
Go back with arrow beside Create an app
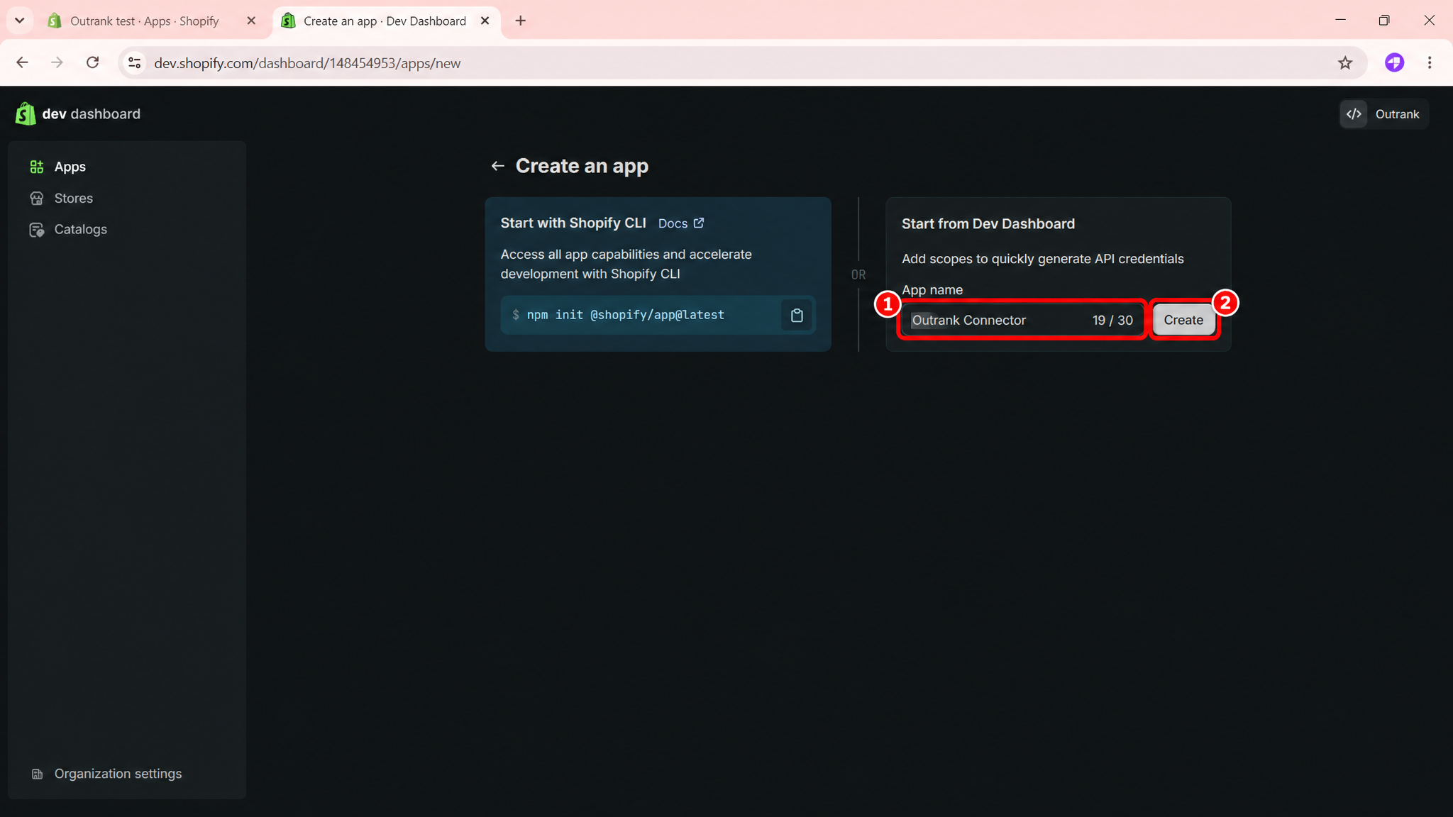point(498,166)
